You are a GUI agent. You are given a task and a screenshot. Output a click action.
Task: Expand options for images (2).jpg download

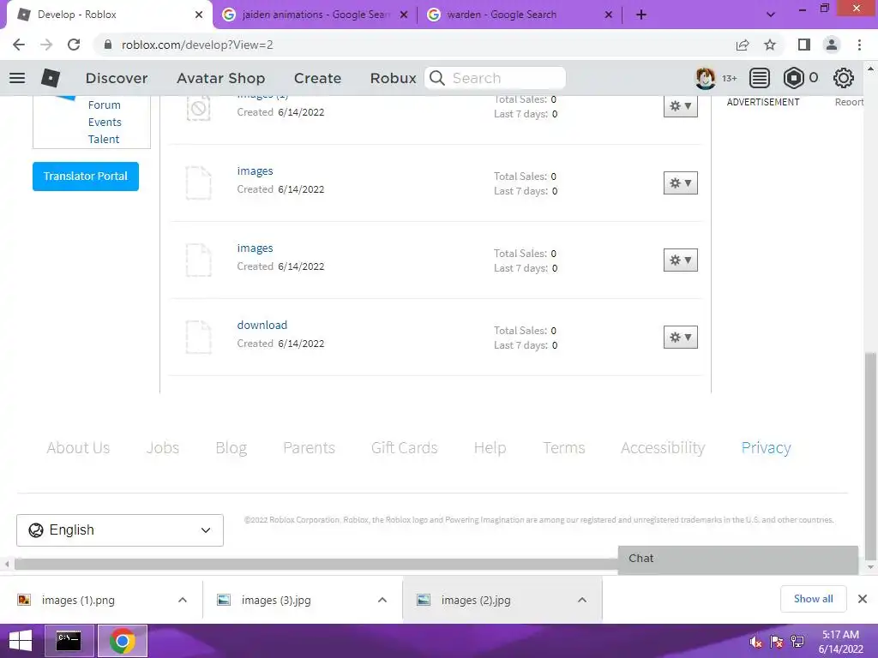tap(582, 600)
